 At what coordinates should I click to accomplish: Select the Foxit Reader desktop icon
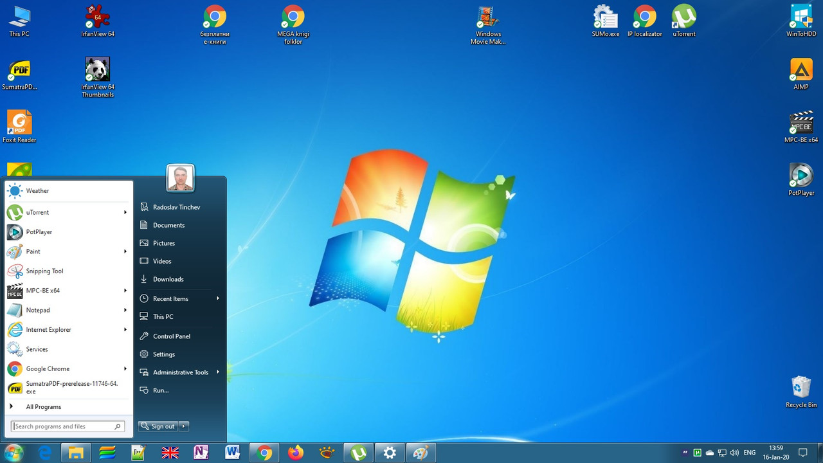19,127
